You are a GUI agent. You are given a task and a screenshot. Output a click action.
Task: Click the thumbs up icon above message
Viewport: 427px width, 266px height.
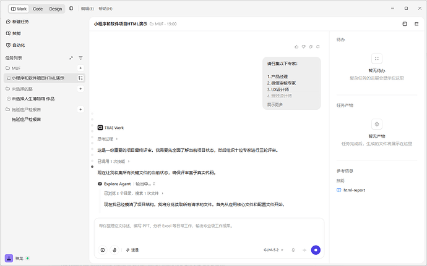296,47
